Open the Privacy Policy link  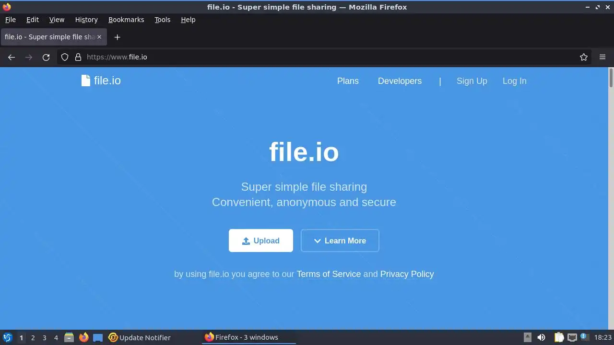click(407, 274)
